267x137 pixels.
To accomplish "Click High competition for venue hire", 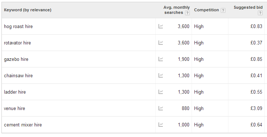I will pyautogui.click(x=199, y=109).
